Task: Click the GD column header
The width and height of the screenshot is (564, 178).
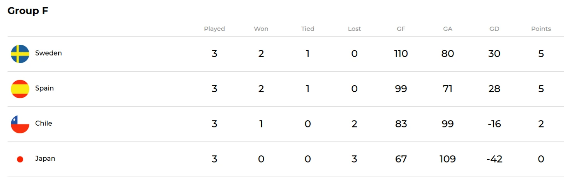Action: coord(494,29)
